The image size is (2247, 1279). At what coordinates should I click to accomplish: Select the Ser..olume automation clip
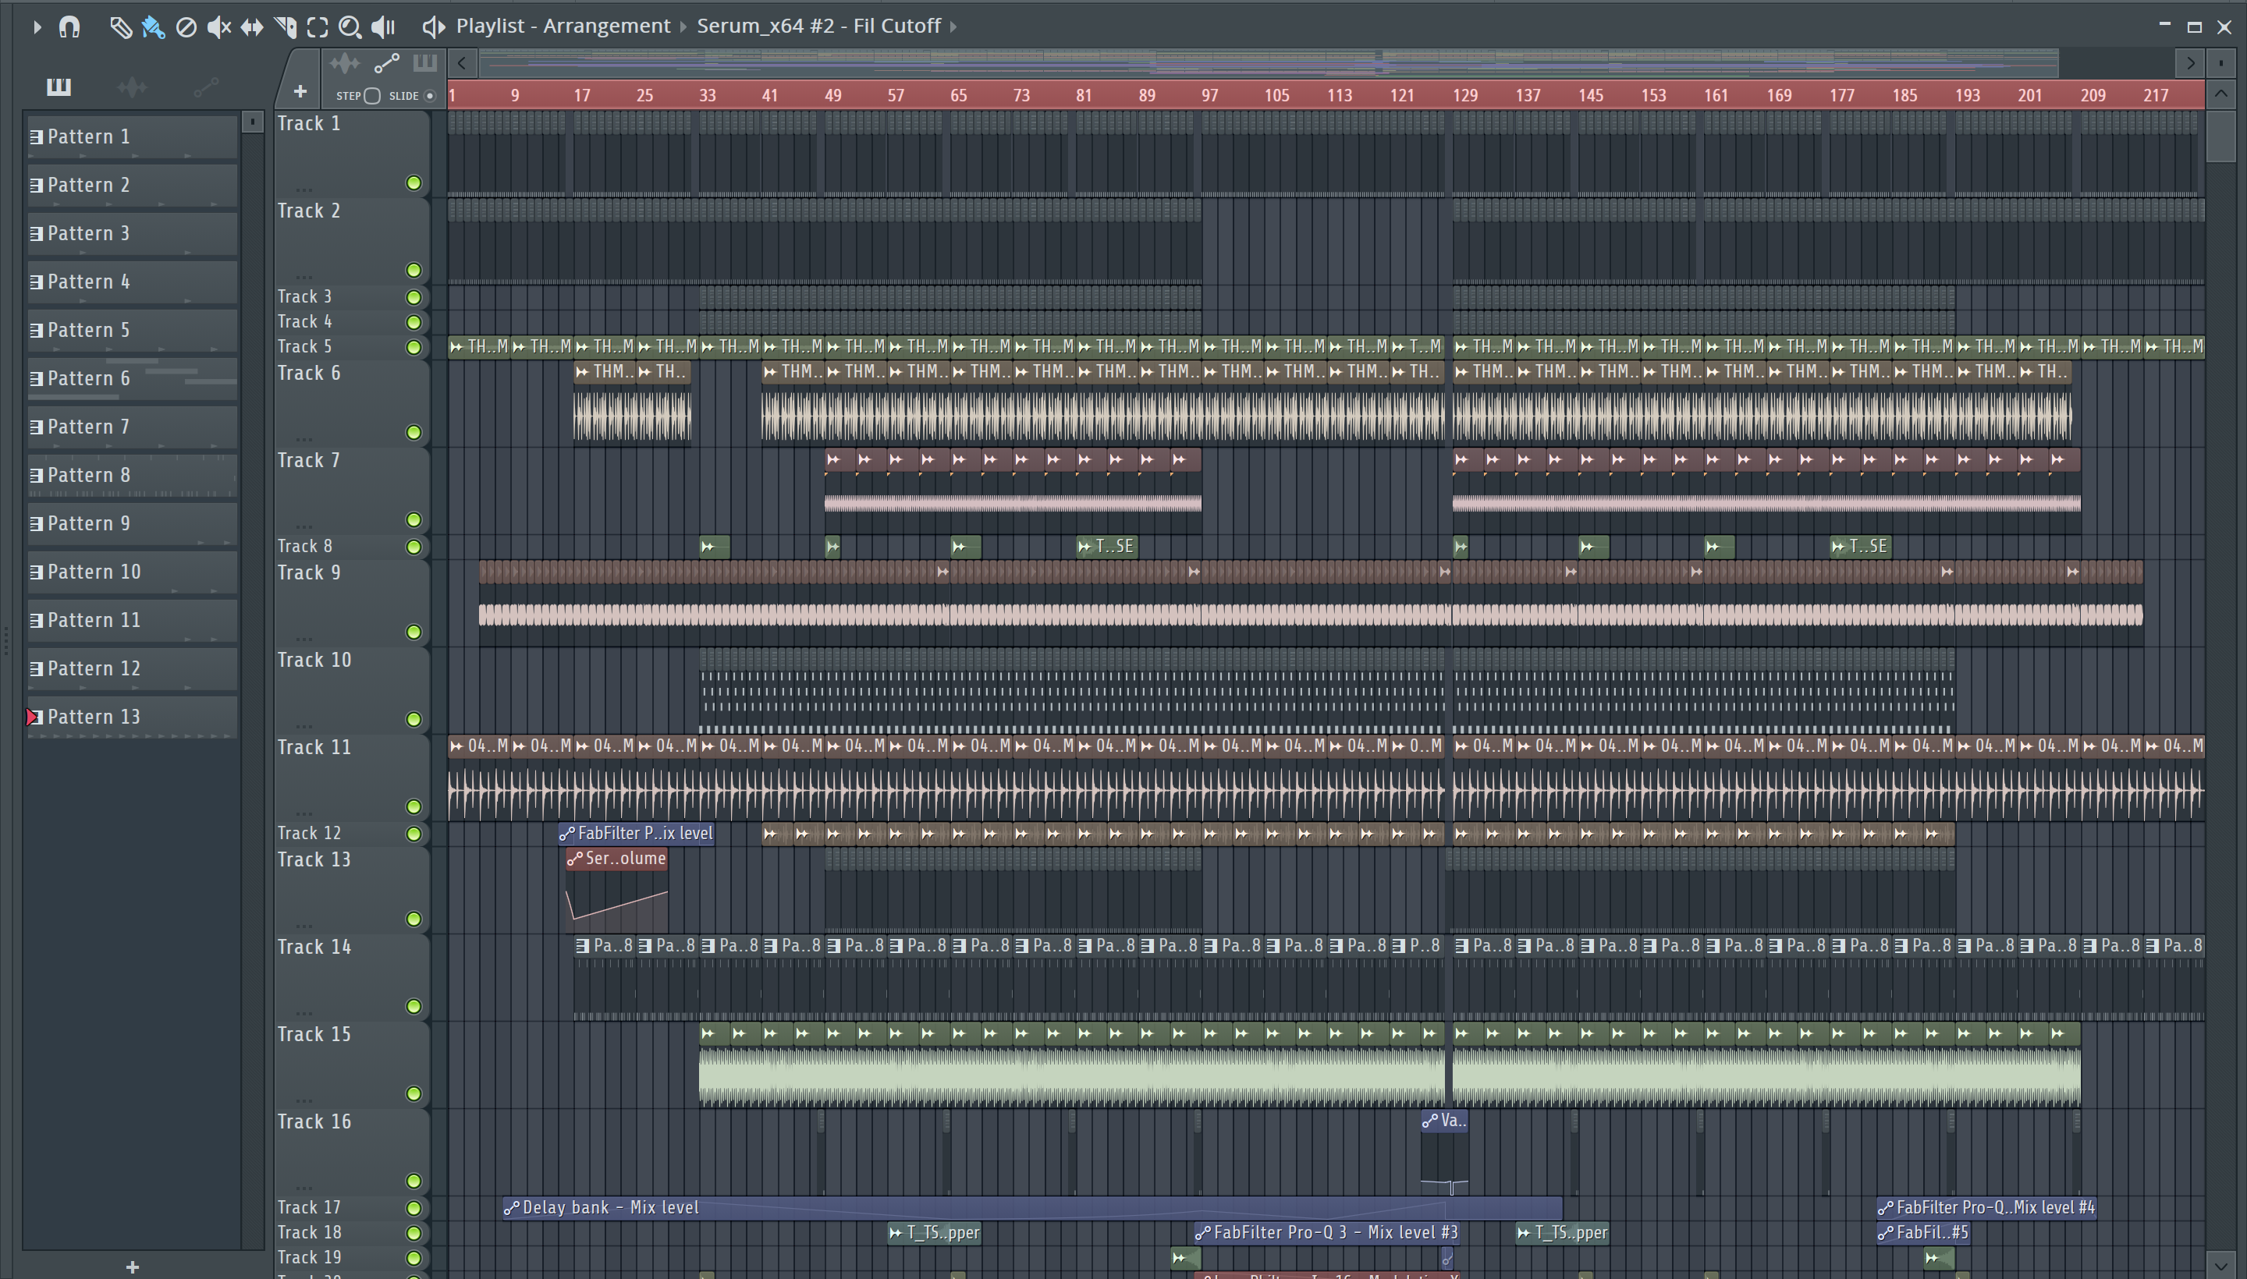pyautogui.click(x=617, y=858)
